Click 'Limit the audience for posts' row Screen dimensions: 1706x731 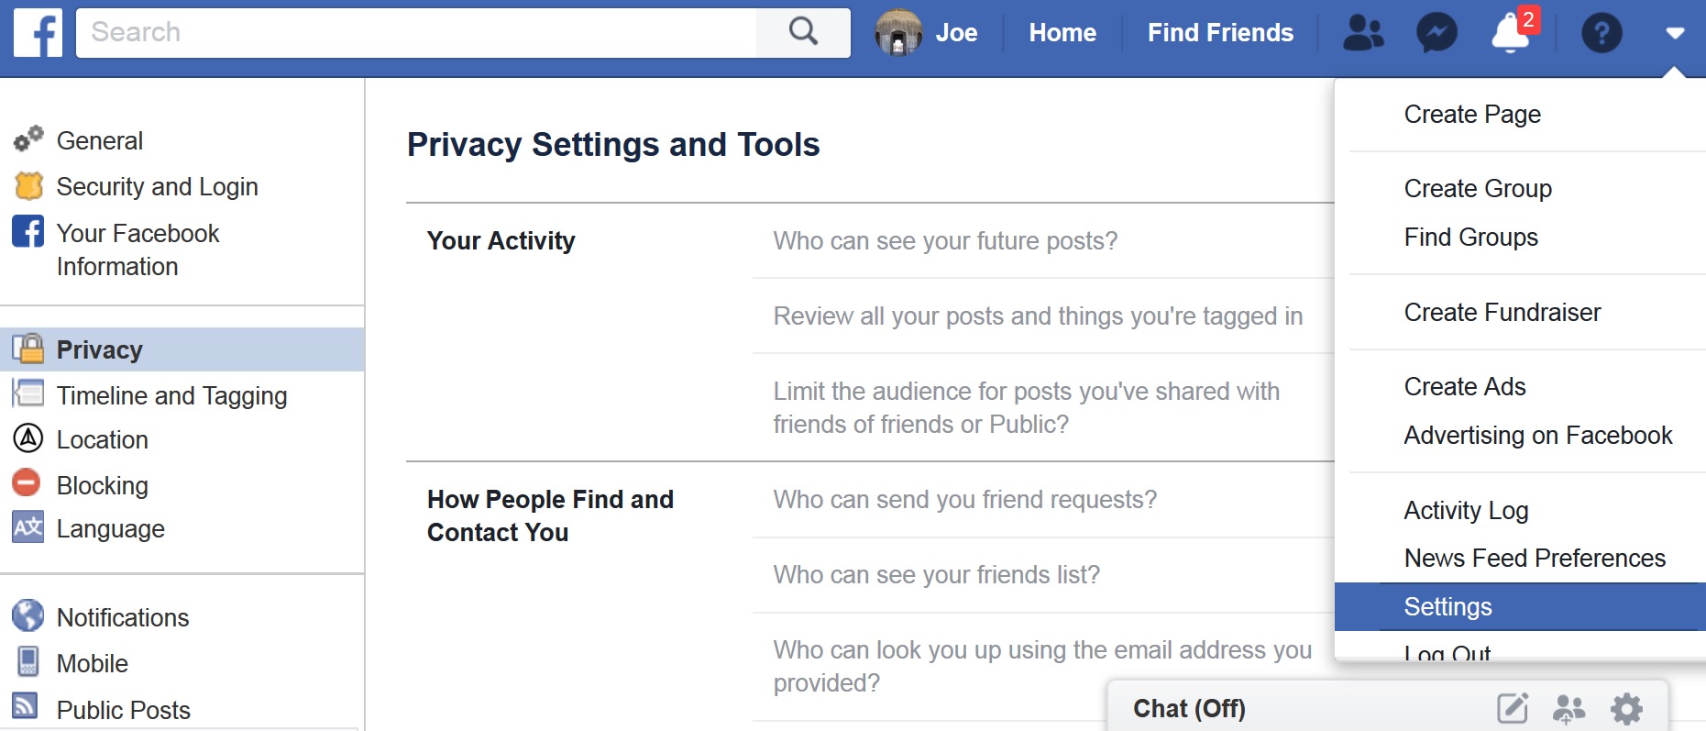[1027, 407]
